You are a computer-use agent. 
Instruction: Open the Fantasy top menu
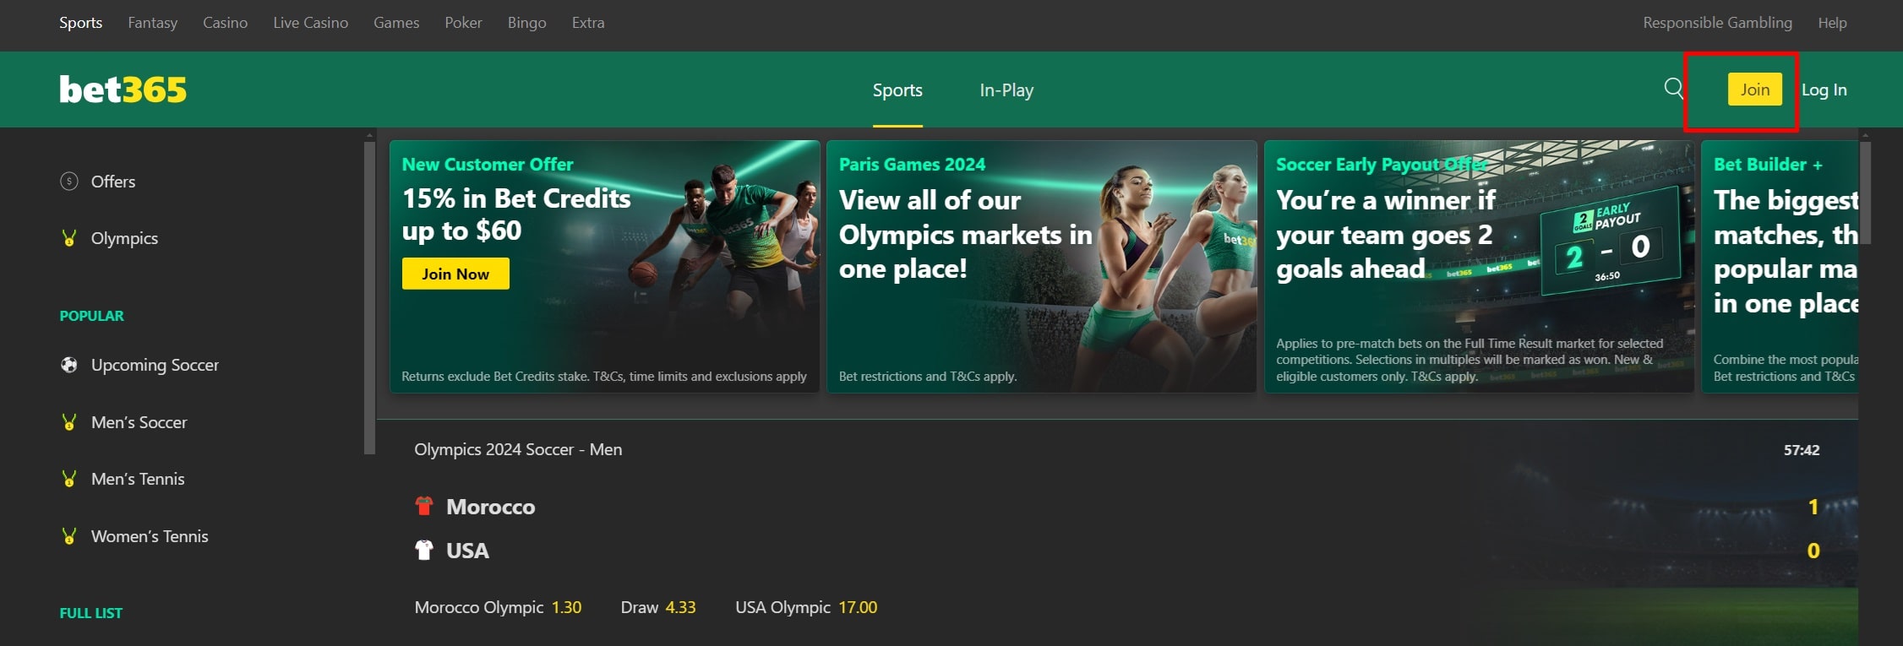click(x=153, y=23)
